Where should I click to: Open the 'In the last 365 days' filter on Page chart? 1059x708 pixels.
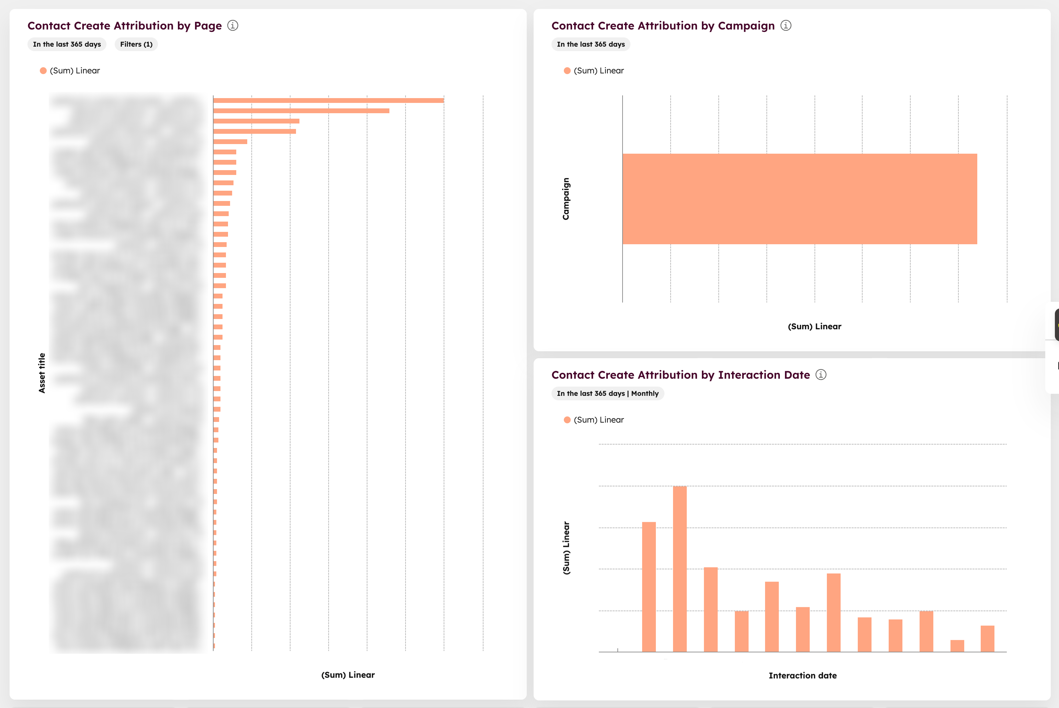(66, 44)
